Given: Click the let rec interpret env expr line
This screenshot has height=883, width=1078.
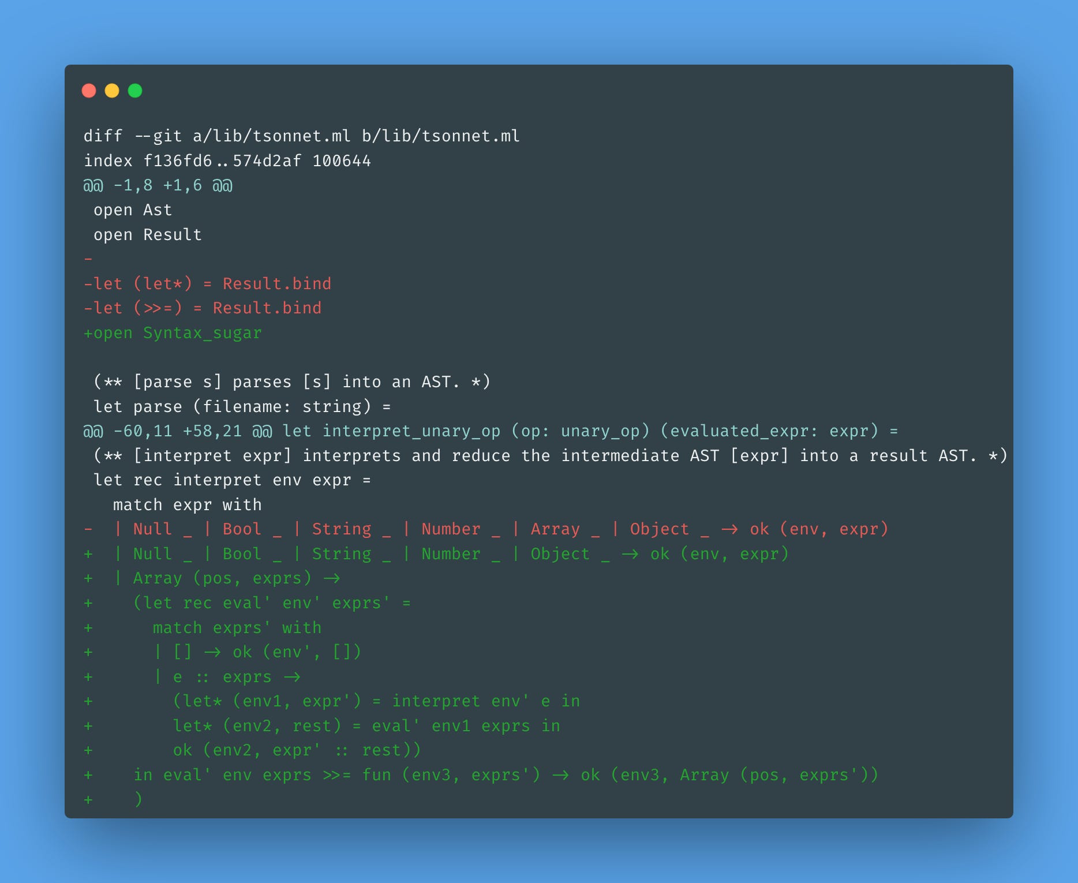Looking at the screenshot, I should (232, 480).
